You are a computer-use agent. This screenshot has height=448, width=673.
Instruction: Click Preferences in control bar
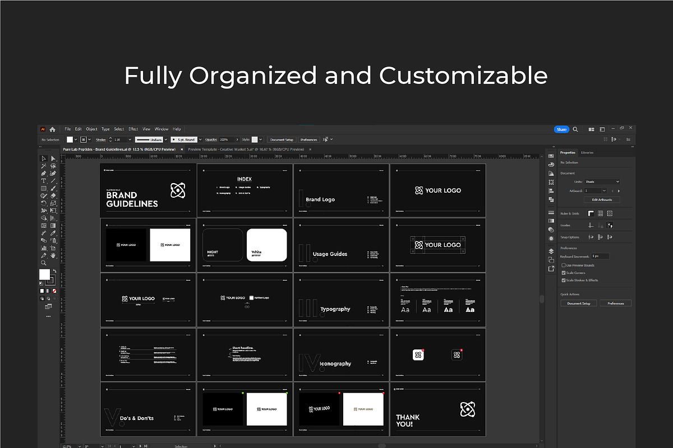[x=308, y=139]
